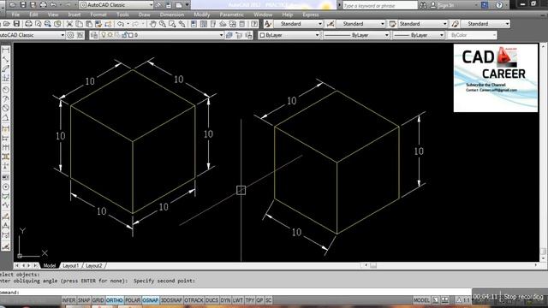This screenshot has width=548, height=308.
Task: Click the Sign In button
Action: pos(444,5)
